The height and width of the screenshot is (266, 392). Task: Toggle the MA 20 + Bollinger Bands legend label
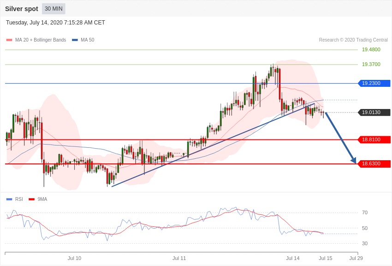click(x=41, y=40)
